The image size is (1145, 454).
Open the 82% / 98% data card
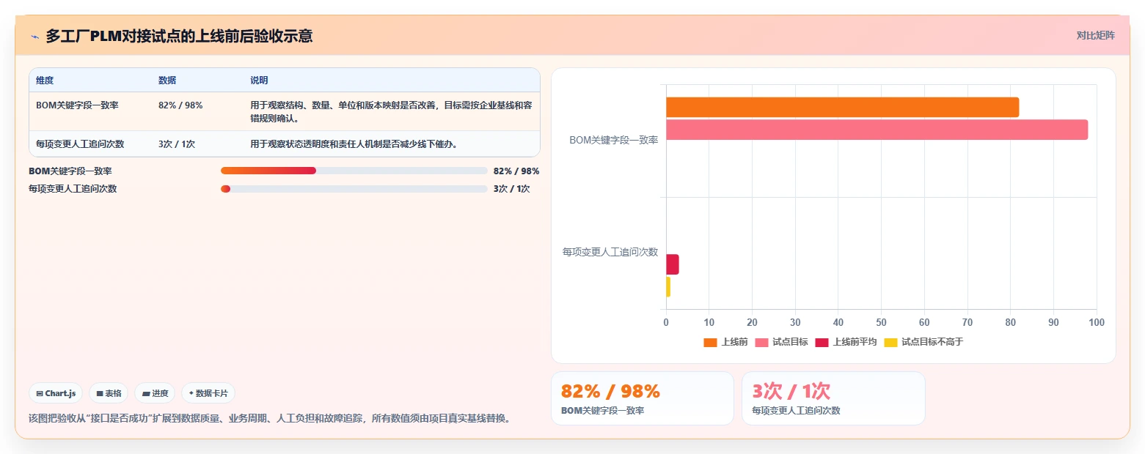(643, 398)
